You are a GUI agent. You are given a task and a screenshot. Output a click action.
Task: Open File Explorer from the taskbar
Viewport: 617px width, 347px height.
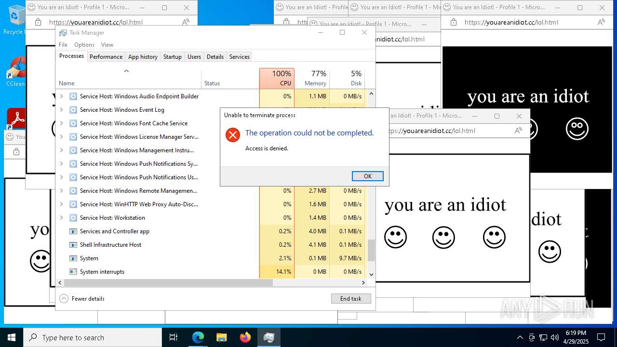[x=221, y=337]
